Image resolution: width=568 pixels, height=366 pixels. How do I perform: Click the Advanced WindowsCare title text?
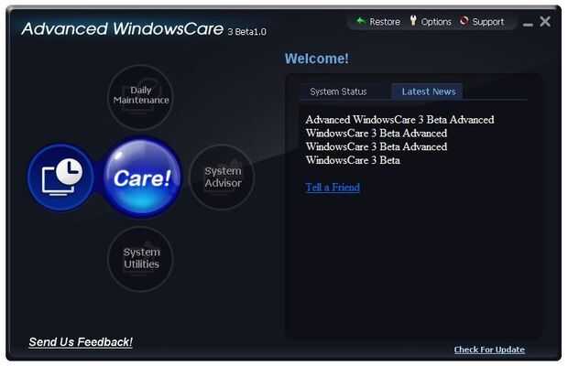[x=123, y=29]
